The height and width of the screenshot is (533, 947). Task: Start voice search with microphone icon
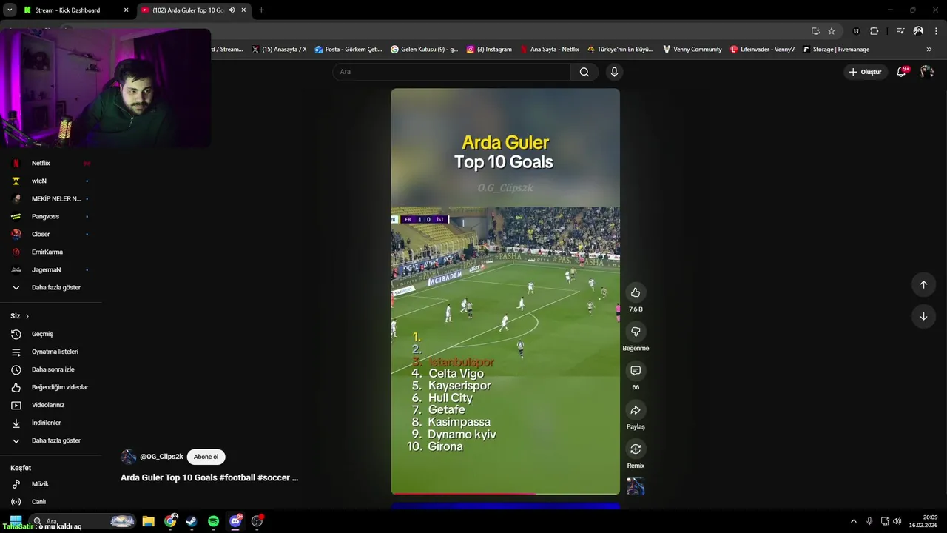[613, 72]
